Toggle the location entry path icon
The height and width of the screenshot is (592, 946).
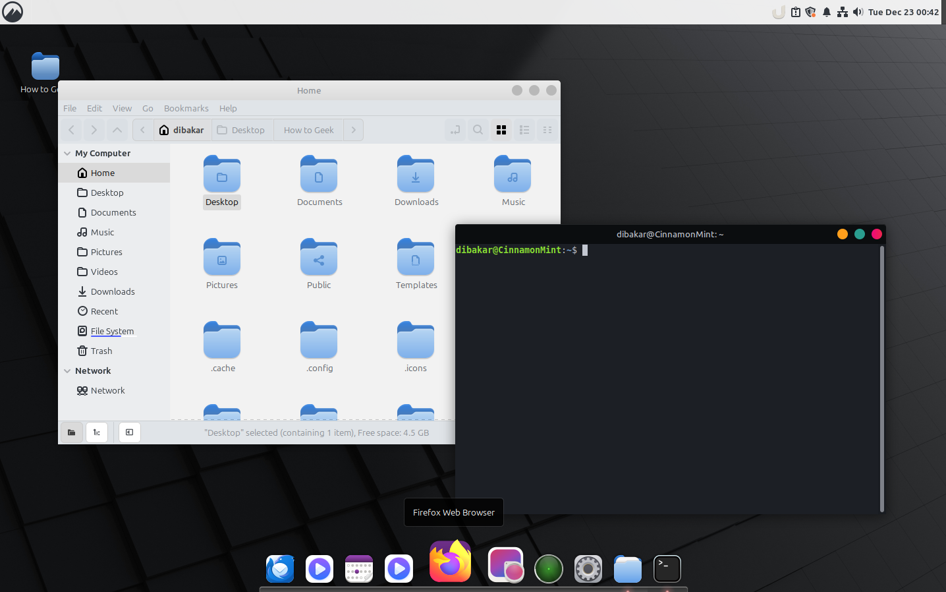(455, 130)
